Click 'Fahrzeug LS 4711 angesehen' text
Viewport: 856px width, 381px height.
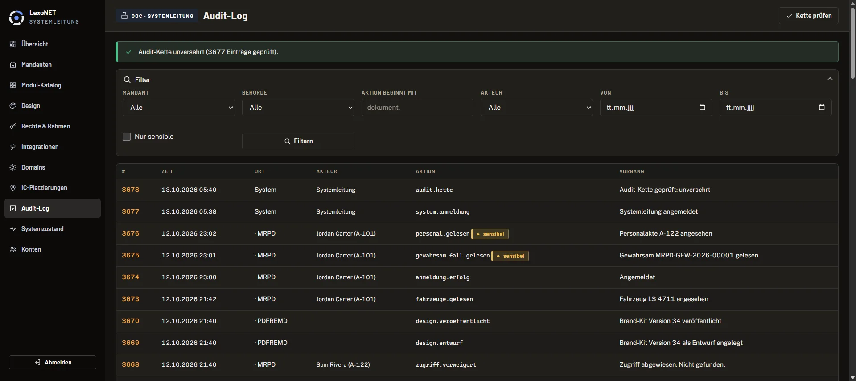click(x=664, y=299)
